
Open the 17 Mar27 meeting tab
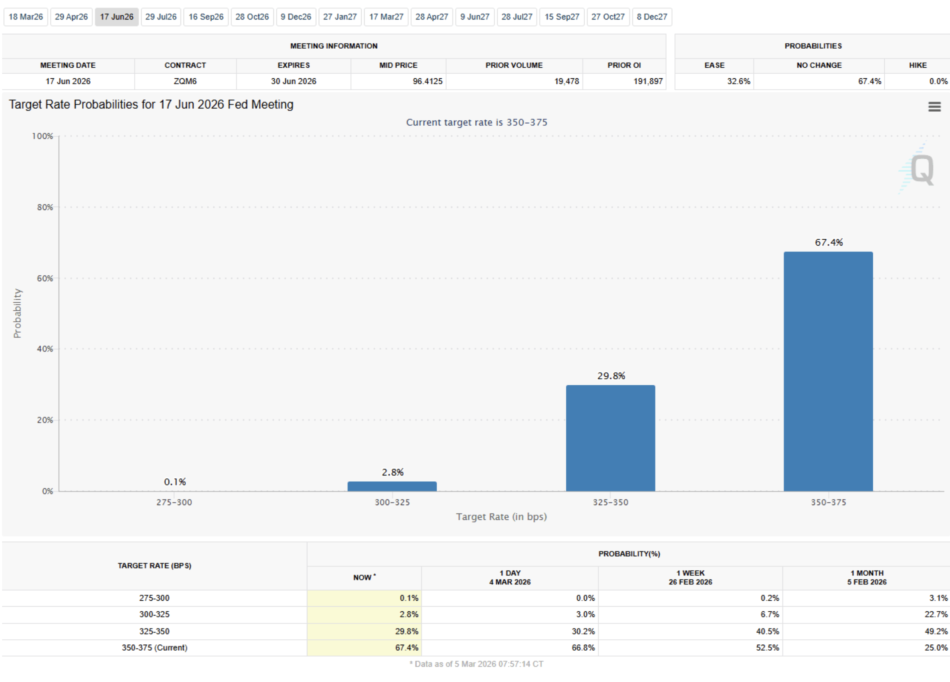pos(386,17)
